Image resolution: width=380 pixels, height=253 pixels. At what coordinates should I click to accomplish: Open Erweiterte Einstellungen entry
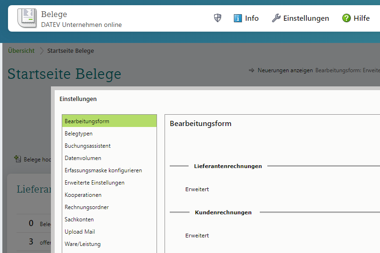(x=95, y=183)
